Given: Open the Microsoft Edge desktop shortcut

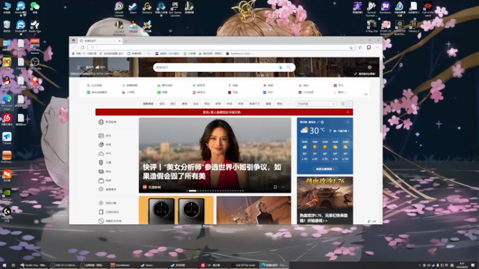Looking at the screenshot, I should point(7,102).
